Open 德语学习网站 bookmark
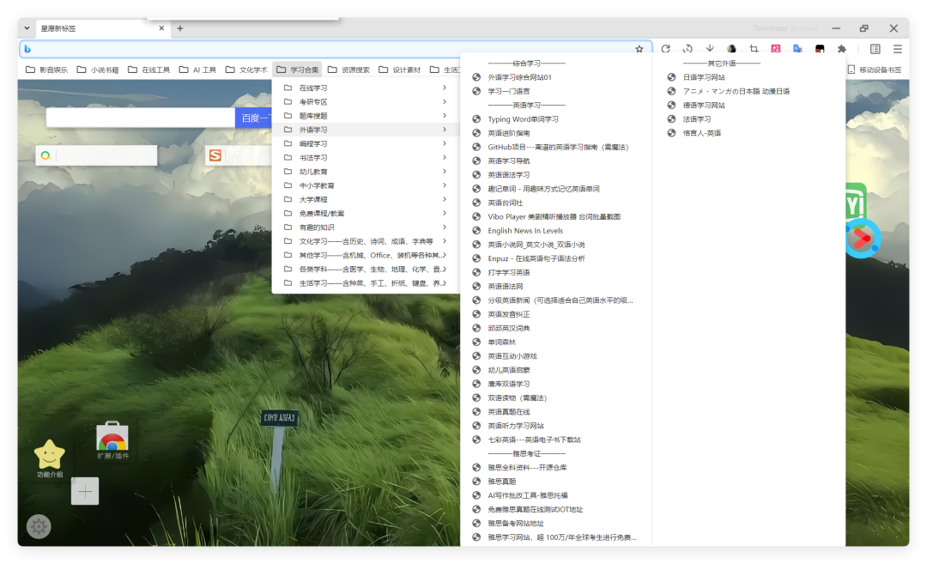927x564 pixels. click(x=749, y=106)
